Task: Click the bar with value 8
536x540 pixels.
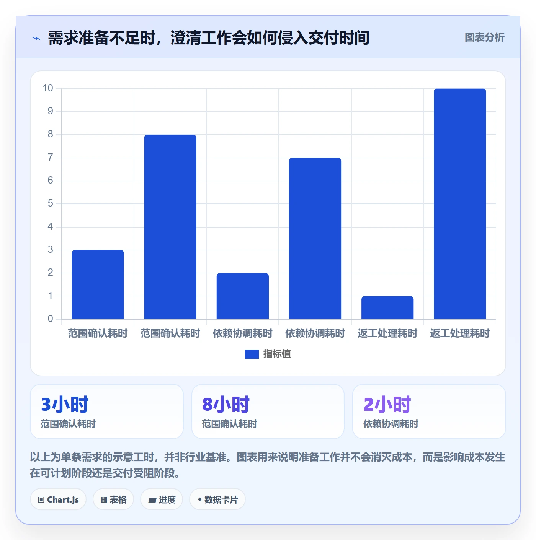Action: point(170,227)
